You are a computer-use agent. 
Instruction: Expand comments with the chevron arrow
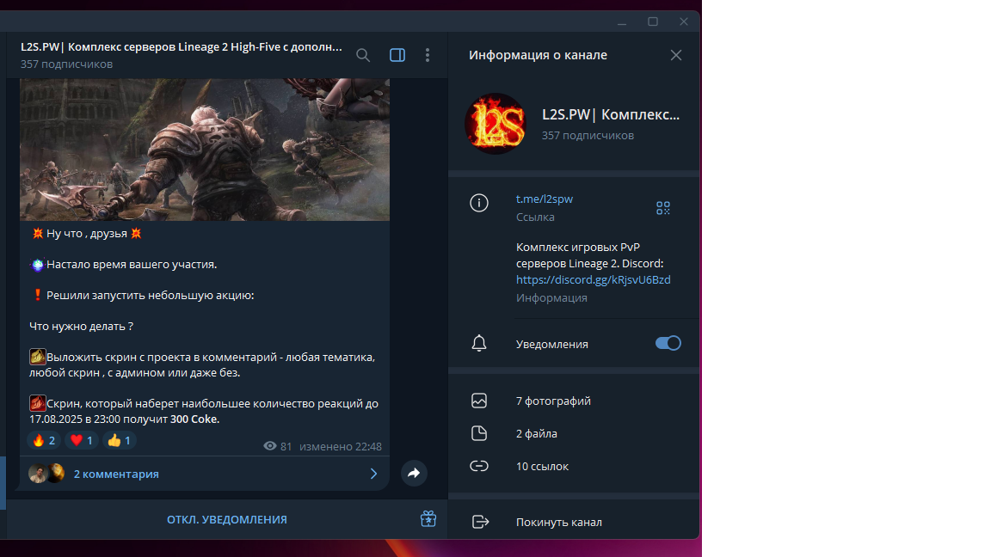(373, 474)
